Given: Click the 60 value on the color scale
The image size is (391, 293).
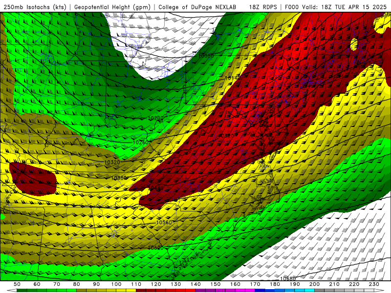Looking at the screenshot, I should click(37, 284).
